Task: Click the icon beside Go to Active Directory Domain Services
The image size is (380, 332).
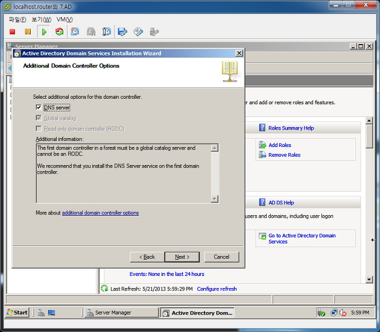Action: [262, 236]
